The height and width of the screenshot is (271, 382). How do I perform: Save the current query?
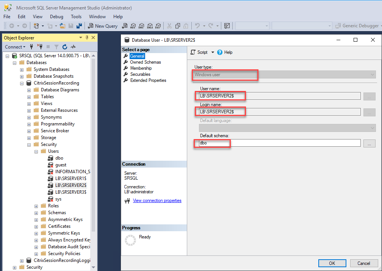[x=71, y=26]
